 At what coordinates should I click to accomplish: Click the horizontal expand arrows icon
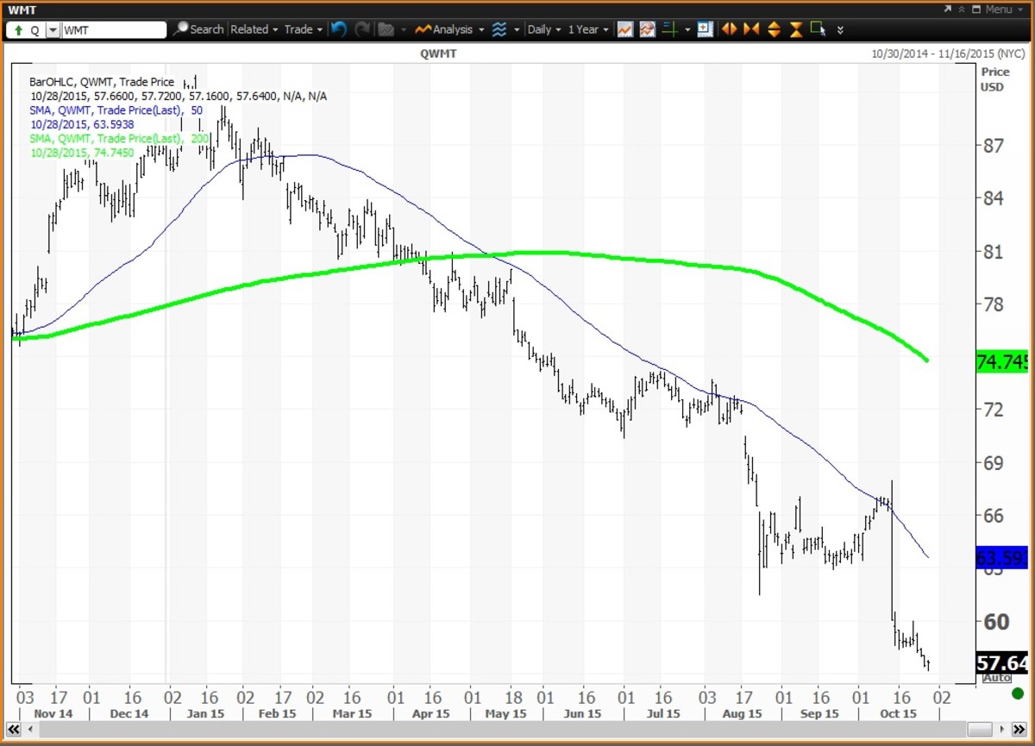pyautogui.click(x=729, y=29)
